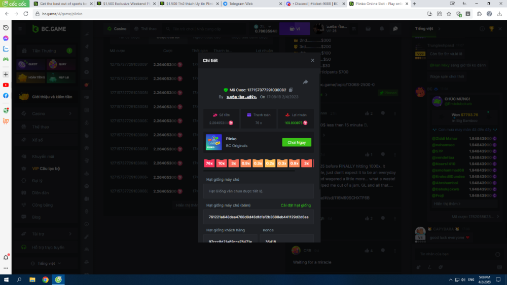The width and height of the screenshot is (507, 285).
Task: Copy the bet ID with the copy icon
Action: (291, 90)
